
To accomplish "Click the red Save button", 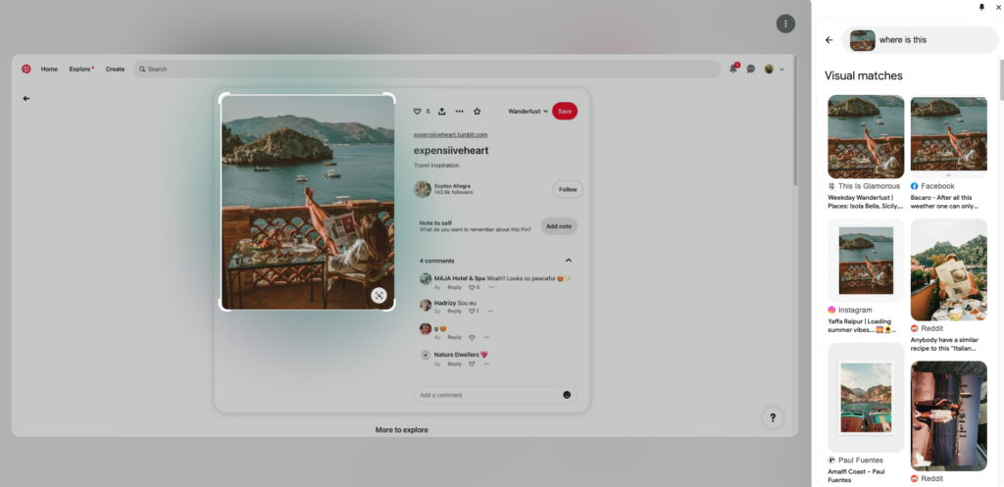I will (x=565, y=112).
